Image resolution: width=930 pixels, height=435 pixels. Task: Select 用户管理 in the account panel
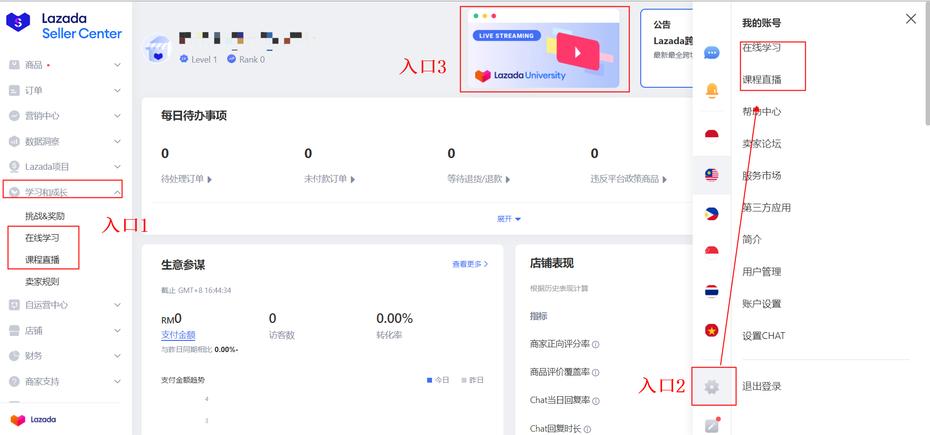pyautogui.click(x=762, y=272)
